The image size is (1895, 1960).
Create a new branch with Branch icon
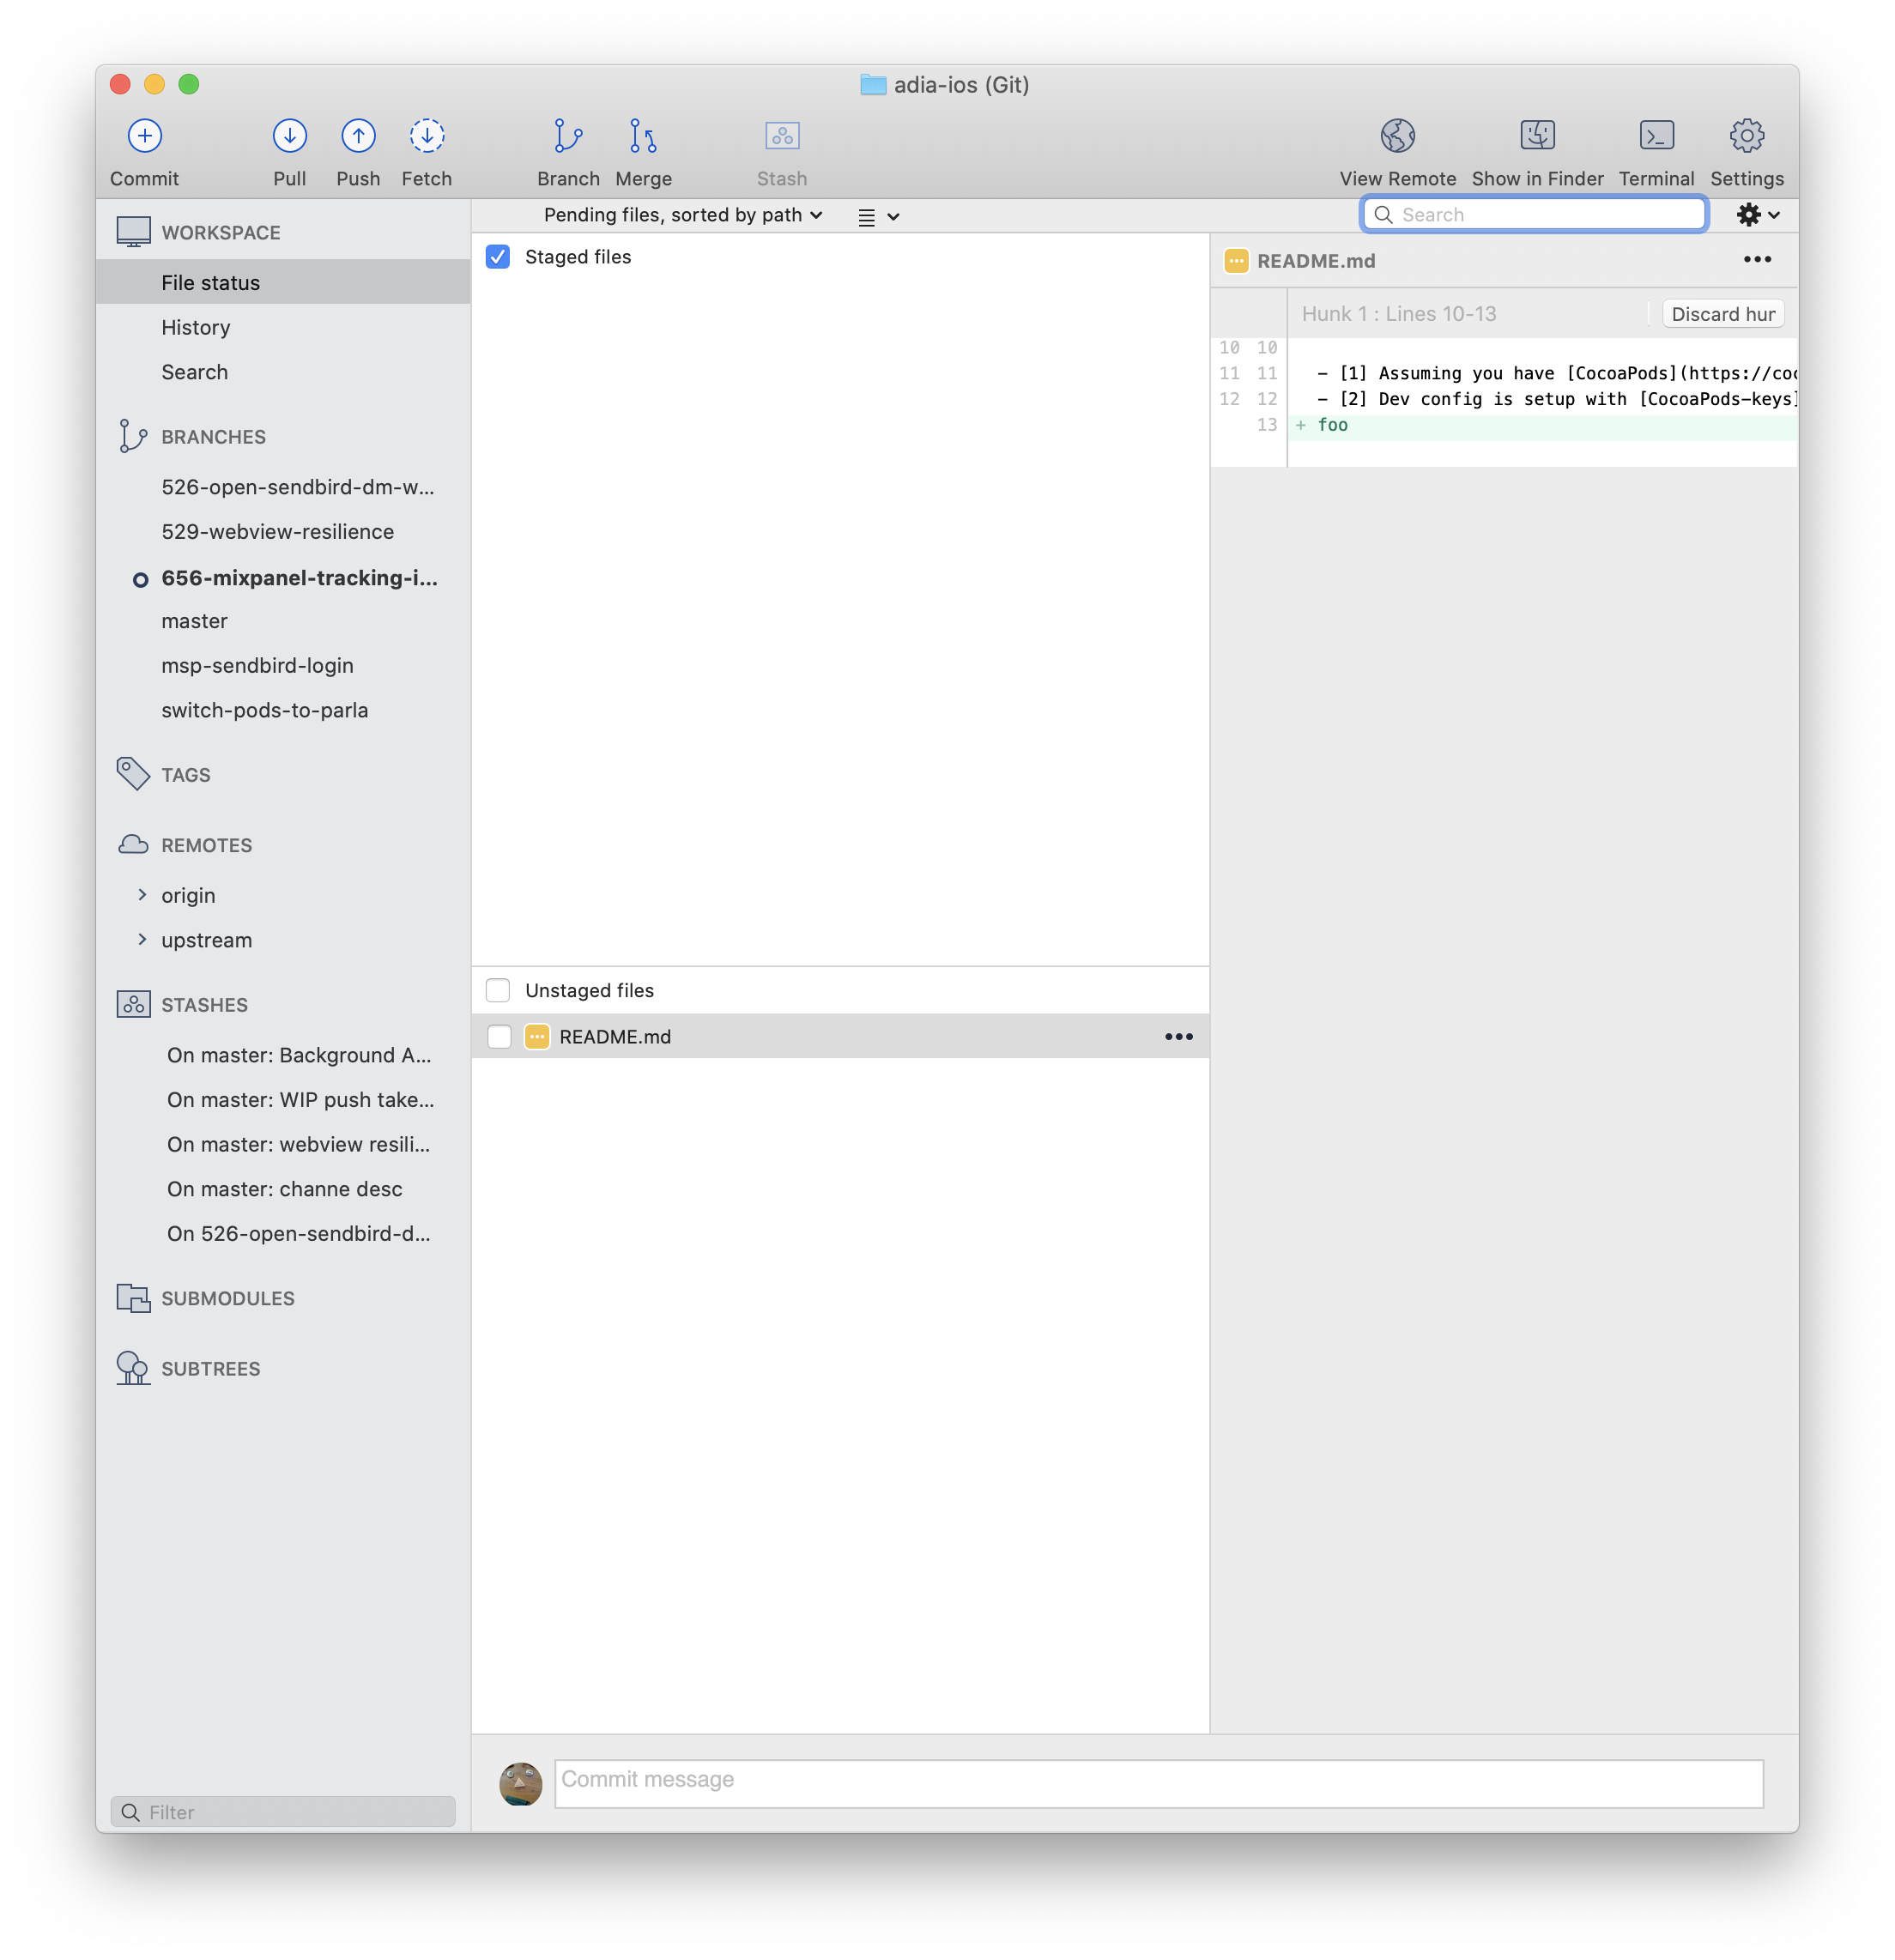[x=568, y=135]
